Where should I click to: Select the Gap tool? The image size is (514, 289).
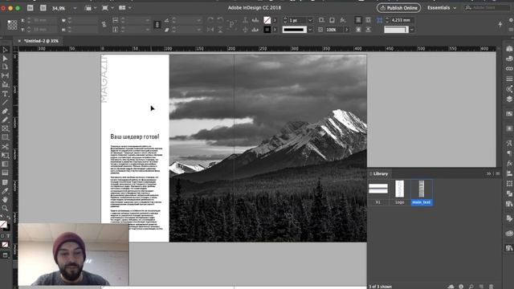[x=5, y=75]
